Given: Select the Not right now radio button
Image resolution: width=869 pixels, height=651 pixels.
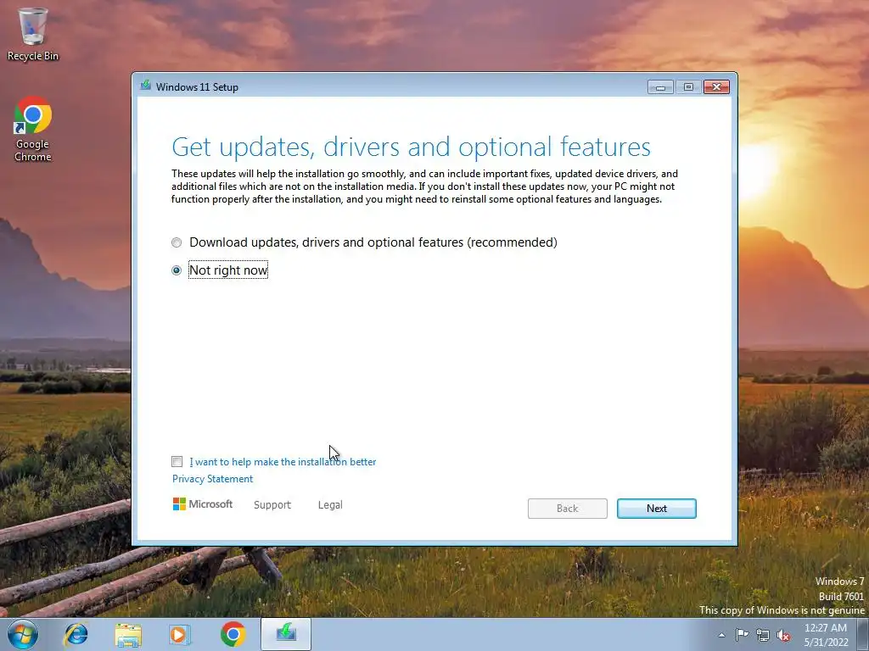Looking at the screenshot, I should (177, 270).
